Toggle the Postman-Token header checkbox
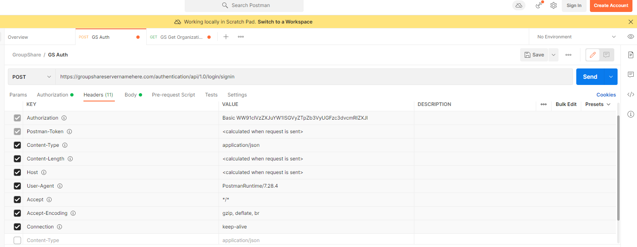 tap(17, 132)
